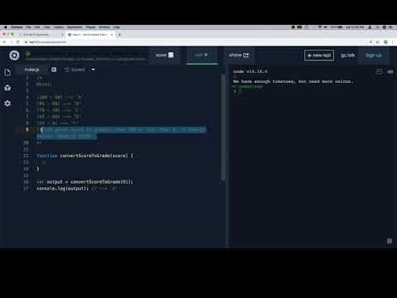
Task: Click the Sign up button
Action: tap(374, 55)
